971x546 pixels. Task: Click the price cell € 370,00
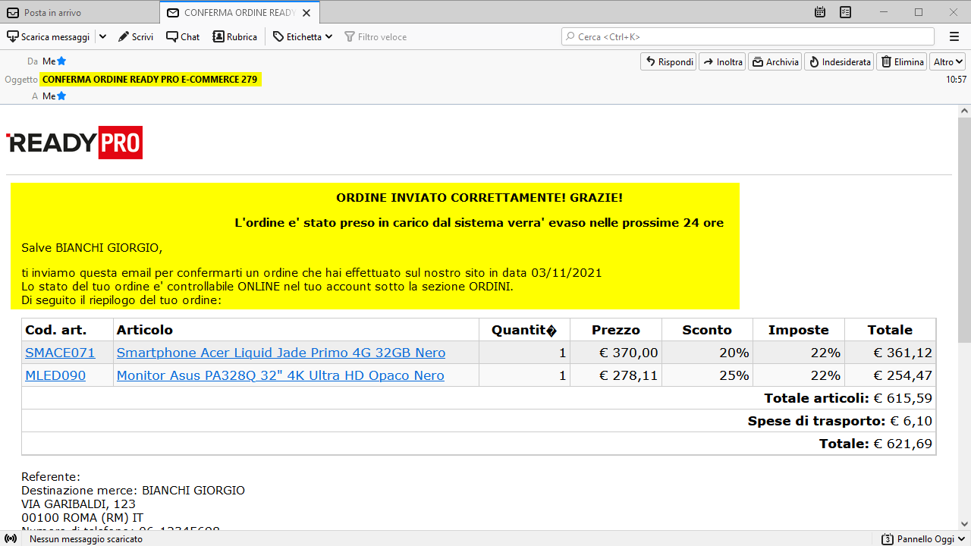(616, 353)
